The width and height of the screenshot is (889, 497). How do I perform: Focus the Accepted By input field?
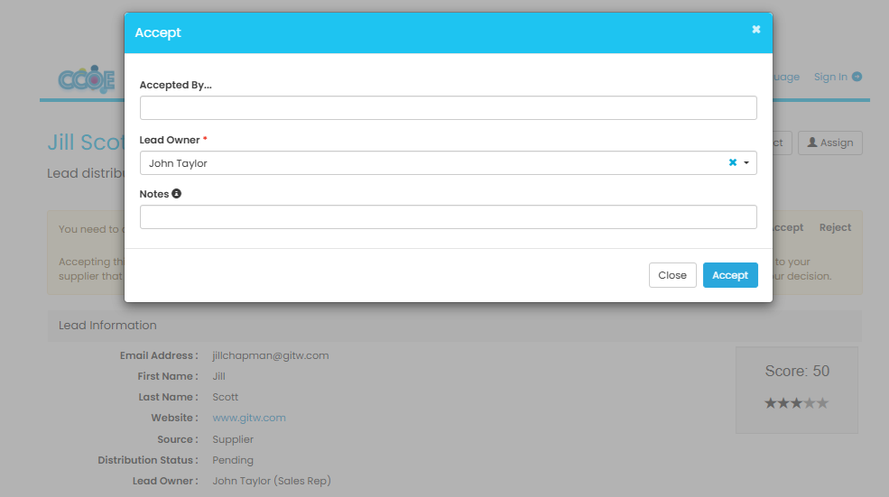pos(448,107)
